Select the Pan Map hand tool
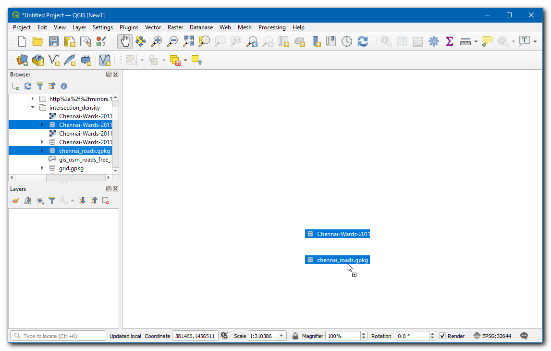551x351 pixels. click(x=125, y=42)
